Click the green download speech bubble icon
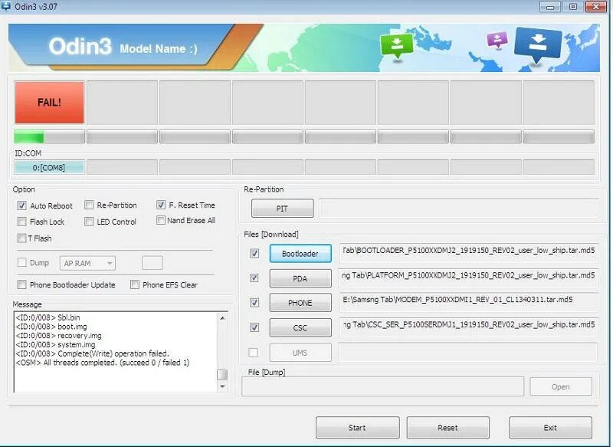 (x=397, y=45)
